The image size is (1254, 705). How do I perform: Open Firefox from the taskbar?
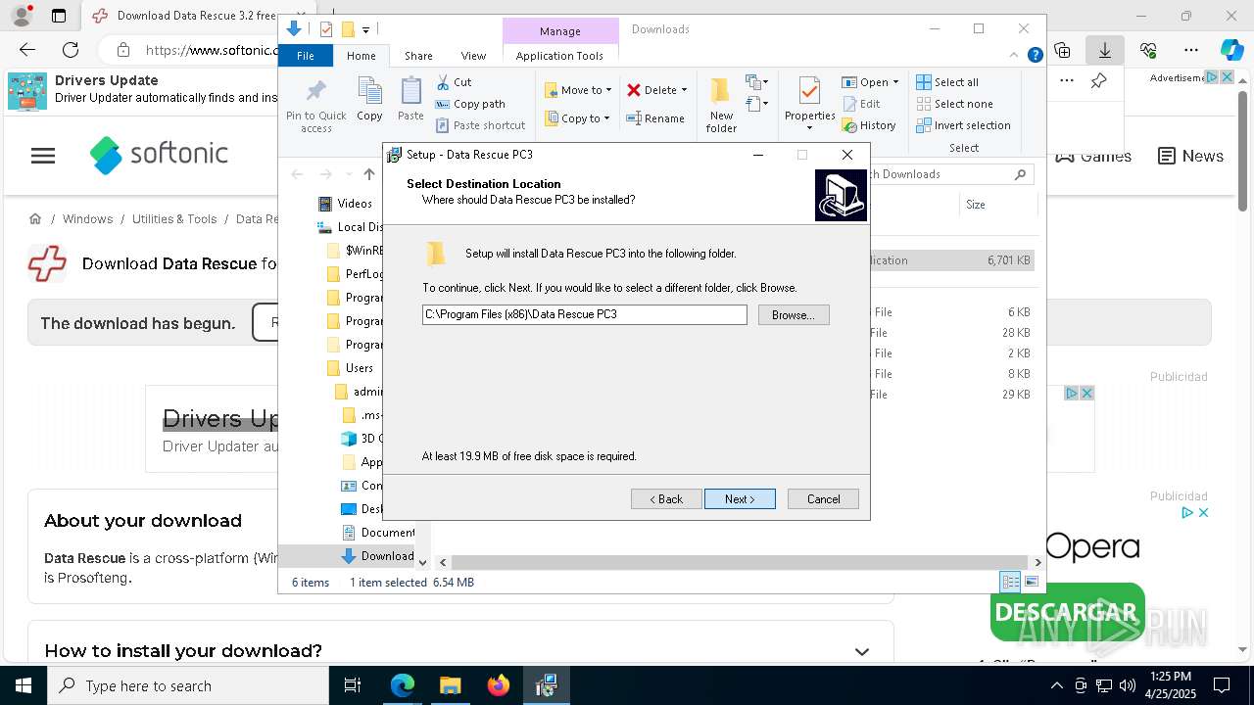[x=498, y=686]
